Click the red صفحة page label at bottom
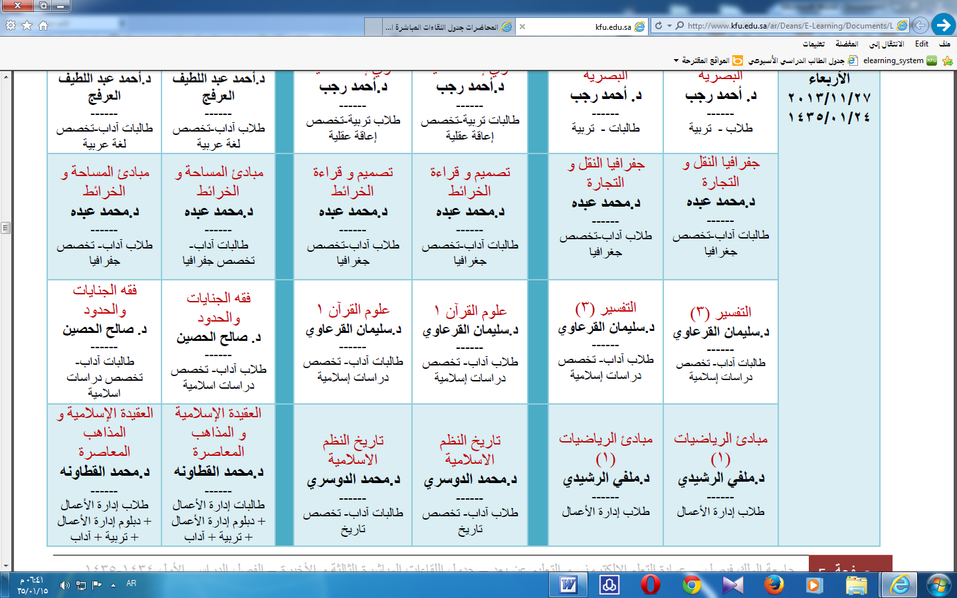The height and width of the screenshot is (598, 957). tap(851, 563)
